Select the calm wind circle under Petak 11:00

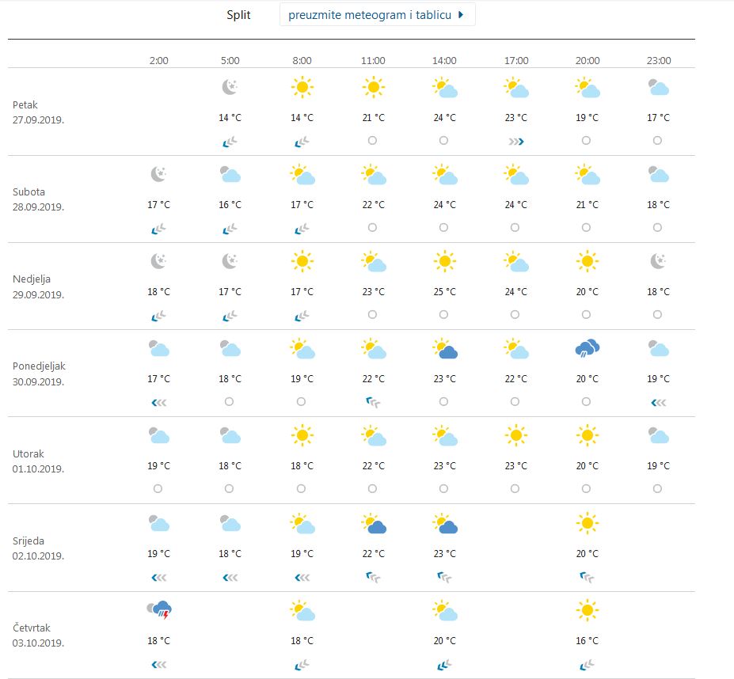372,140
